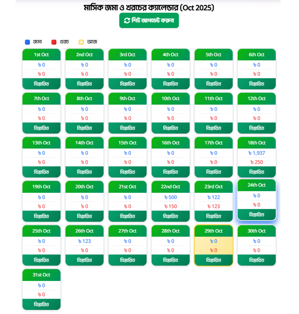The image size is (299, 314).
Task: Click the red খরচ legend swatch
Action: coord(54,42)
